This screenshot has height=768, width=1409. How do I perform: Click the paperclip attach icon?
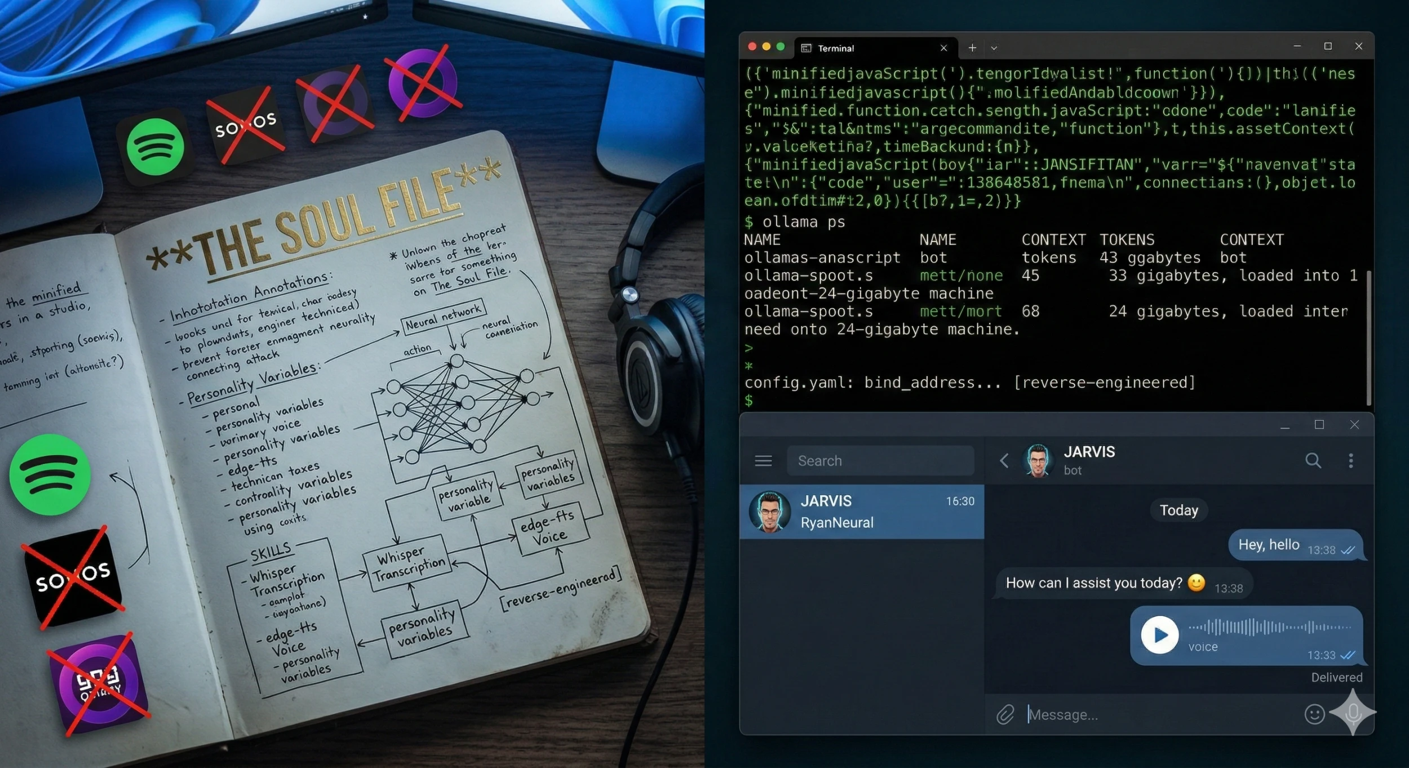[1005, 715]
